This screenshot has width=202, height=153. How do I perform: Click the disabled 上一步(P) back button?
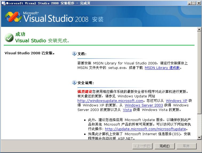[142, 146]
